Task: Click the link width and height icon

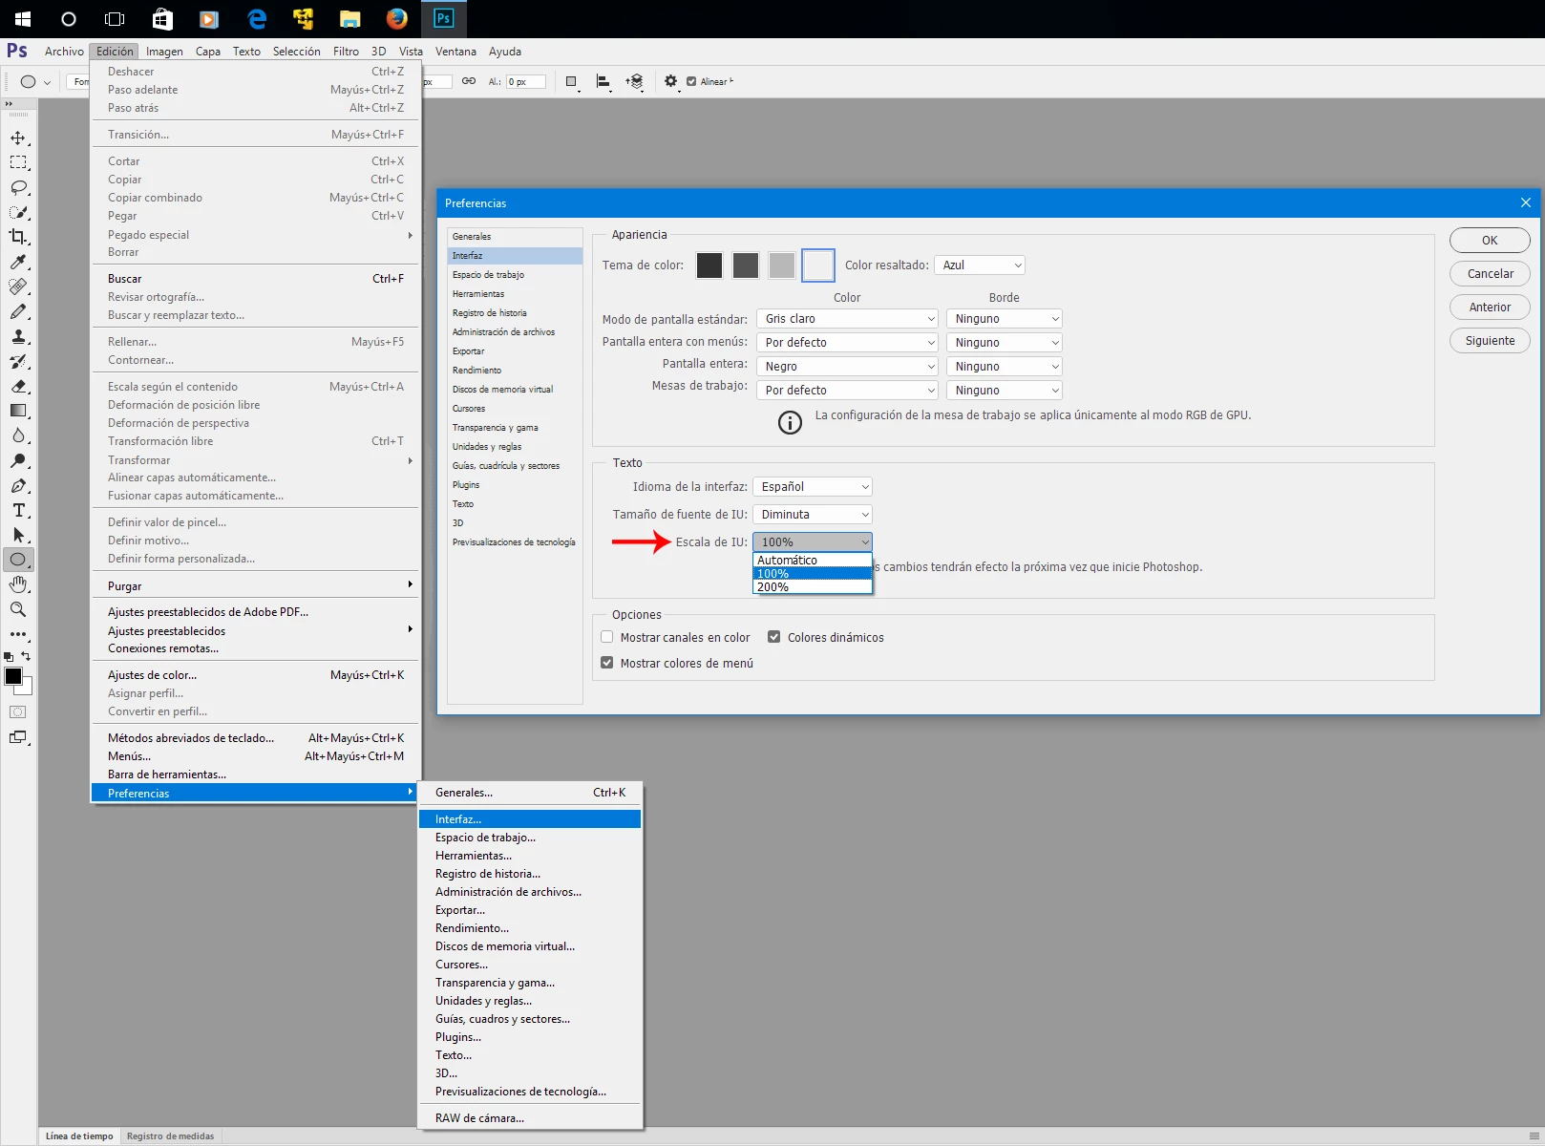Action: (x=469, y=81)
